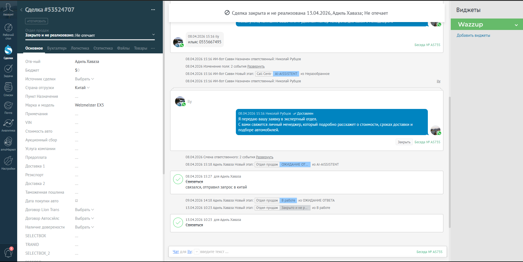Image resolution: width=523 pixels, height=262 pixels.
Task: Expand pipeline stage dropdown Закрыто и не реализовано
Action: (153, 35)
